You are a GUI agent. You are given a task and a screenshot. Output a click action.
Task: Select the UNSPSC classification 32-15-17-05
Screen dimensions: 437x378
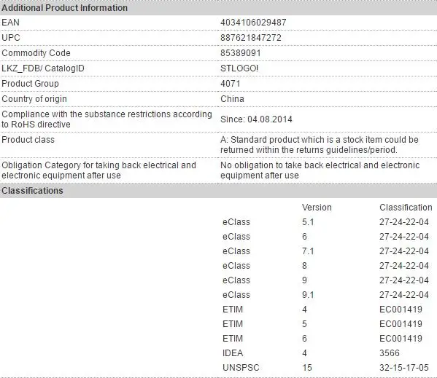(404, 368)
